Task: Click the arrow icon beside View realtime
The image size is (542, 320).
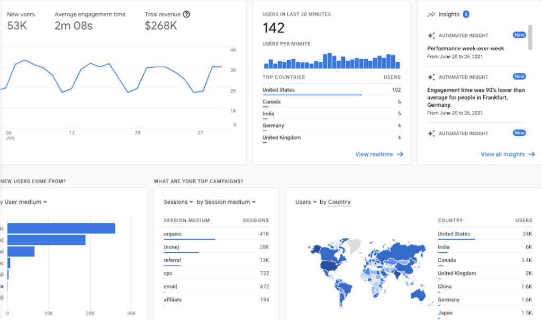Action: pos(400,154)
